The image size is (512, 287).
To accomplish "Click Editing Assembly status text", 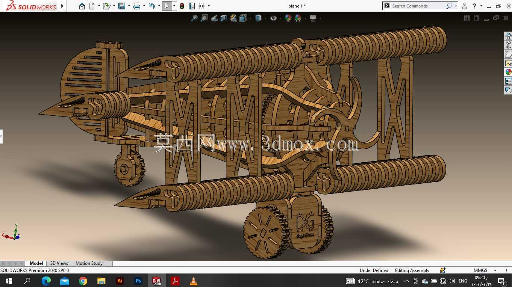I will coord(412,270).
